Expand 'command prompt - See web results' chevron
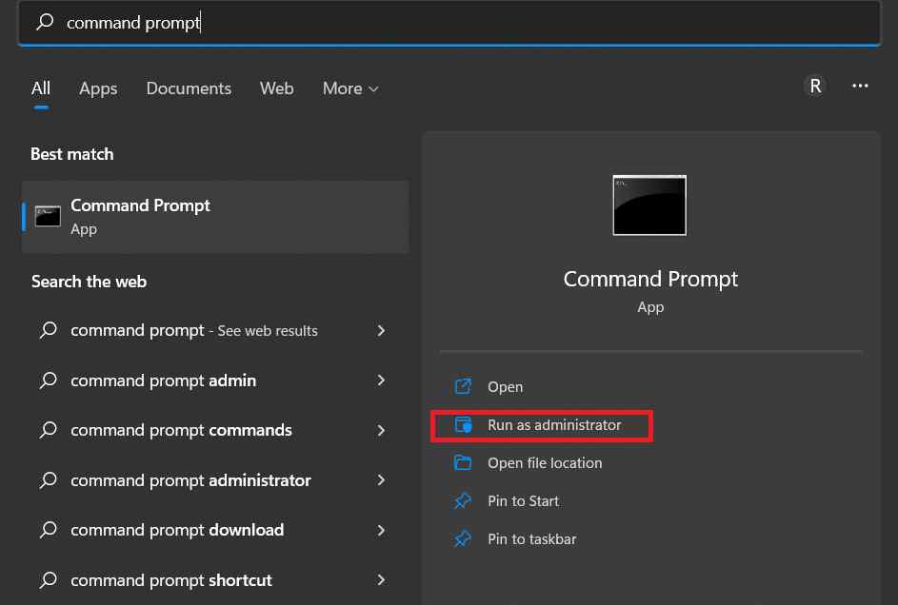 pos(381,330)
